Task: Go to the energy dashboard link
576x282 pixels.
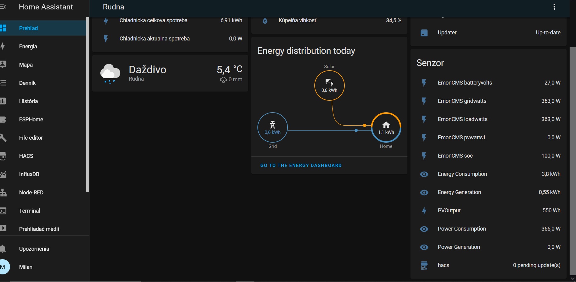Action: (x=301, y=165)
